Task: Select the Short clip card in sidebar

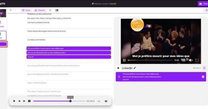Action: click(x=3, y=24)
